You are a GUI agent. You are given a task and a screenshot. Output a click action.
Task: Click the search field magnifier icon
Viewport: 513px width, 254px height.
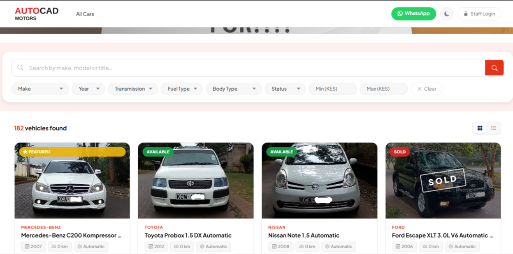coord(20,68)
